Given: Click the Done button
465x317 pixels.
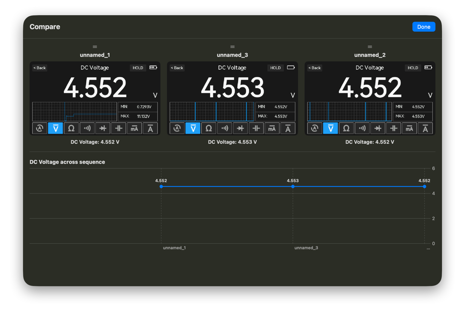Looking at the screenshot, I should [424, 27].
